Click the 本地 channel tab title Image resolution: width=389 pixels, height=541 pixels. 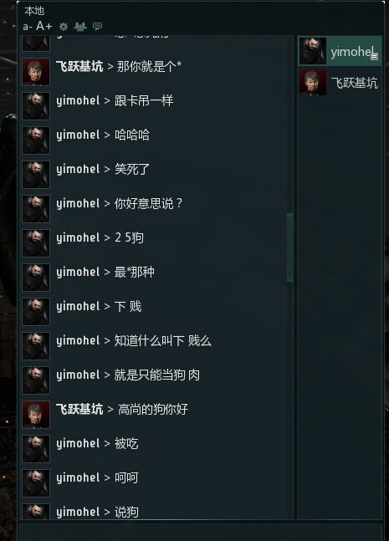pos(34,11)
